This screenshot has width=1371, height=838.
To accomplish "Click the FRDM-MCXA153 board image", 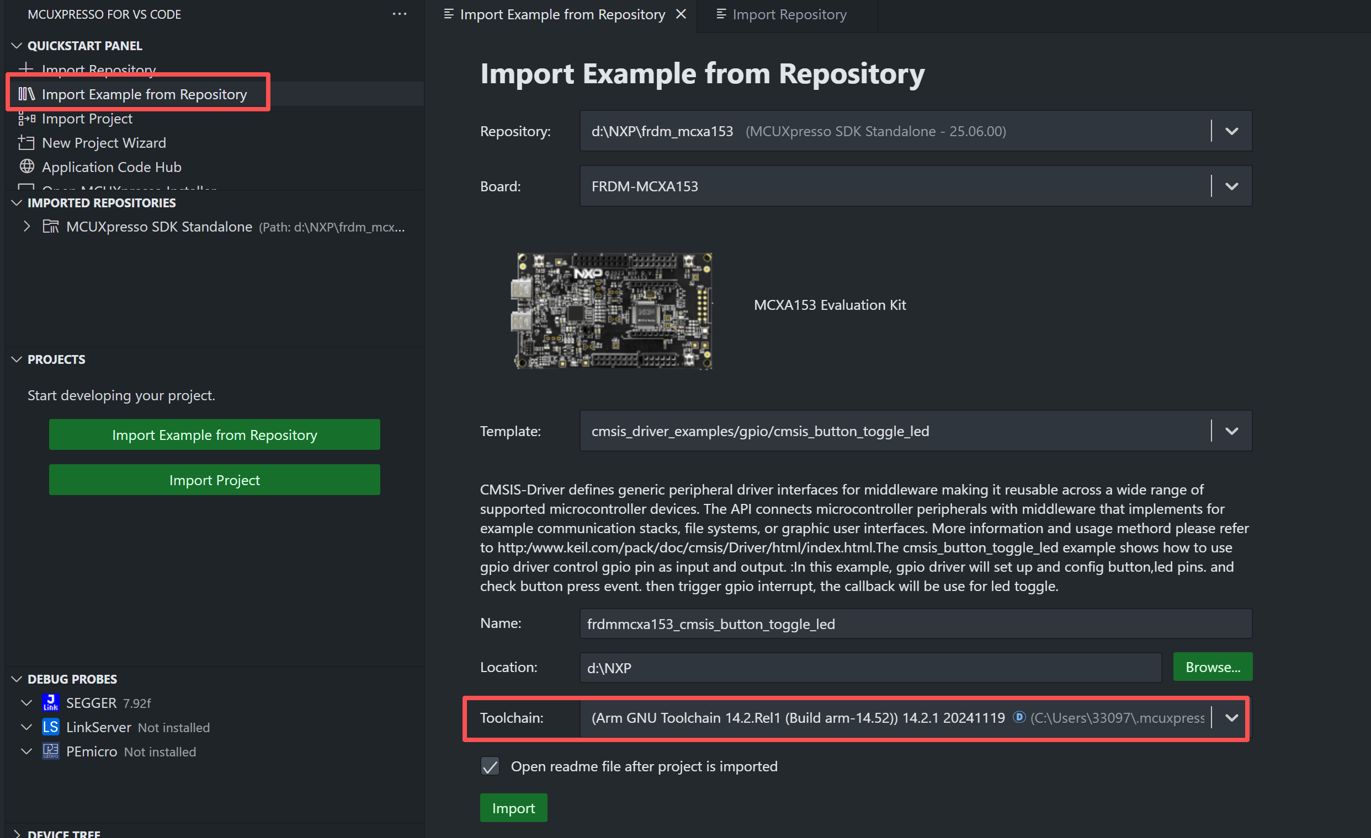I will pos(611,310).
